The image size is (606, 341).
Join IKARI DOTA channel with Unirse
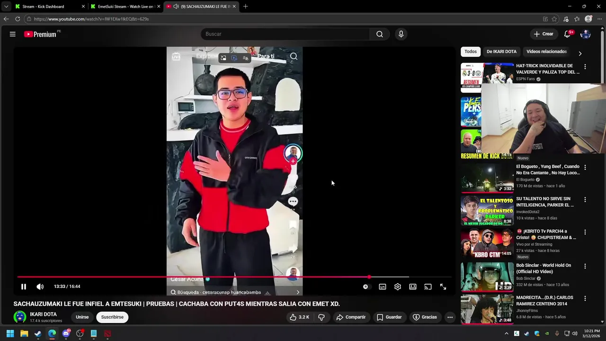point(82,317)
